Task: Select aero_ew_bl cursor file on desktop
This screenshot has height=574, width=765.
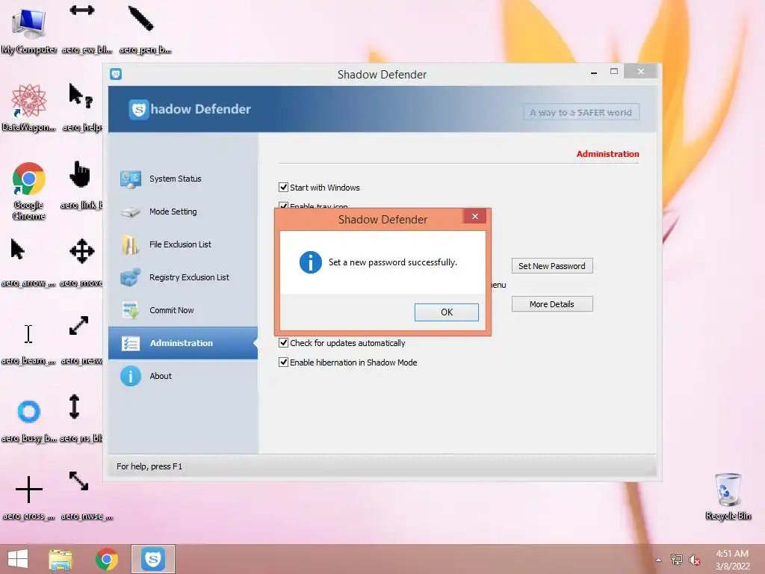Action: pyautogui.click(x=87, y=30)
